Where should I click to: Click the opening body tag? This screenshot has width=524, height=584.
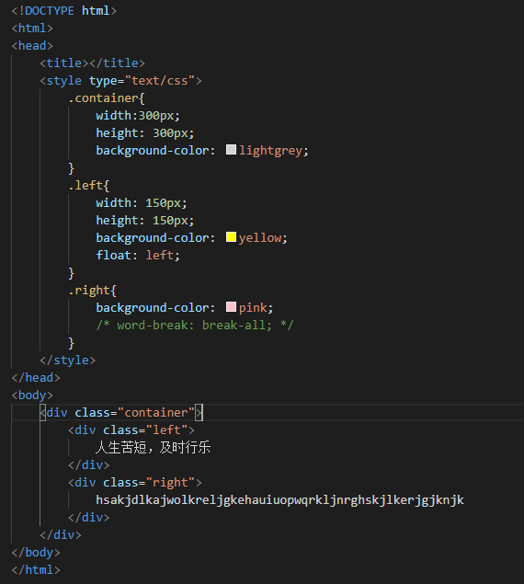point(32,395)
